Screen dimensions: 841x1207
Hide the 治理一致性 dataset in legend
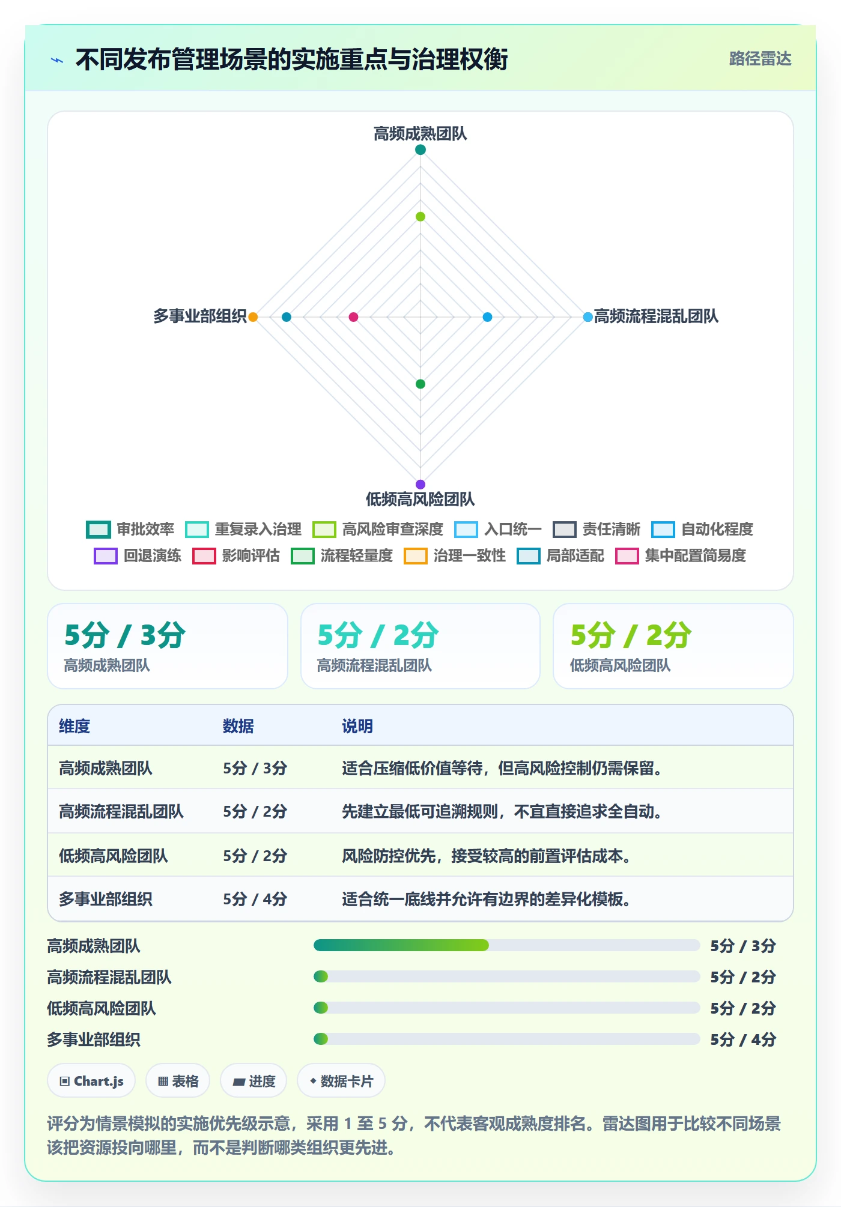tap(455, 555)
